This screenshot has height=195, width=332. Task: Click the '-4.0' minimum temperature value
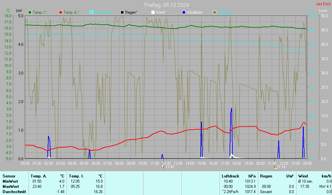[61, 181]
